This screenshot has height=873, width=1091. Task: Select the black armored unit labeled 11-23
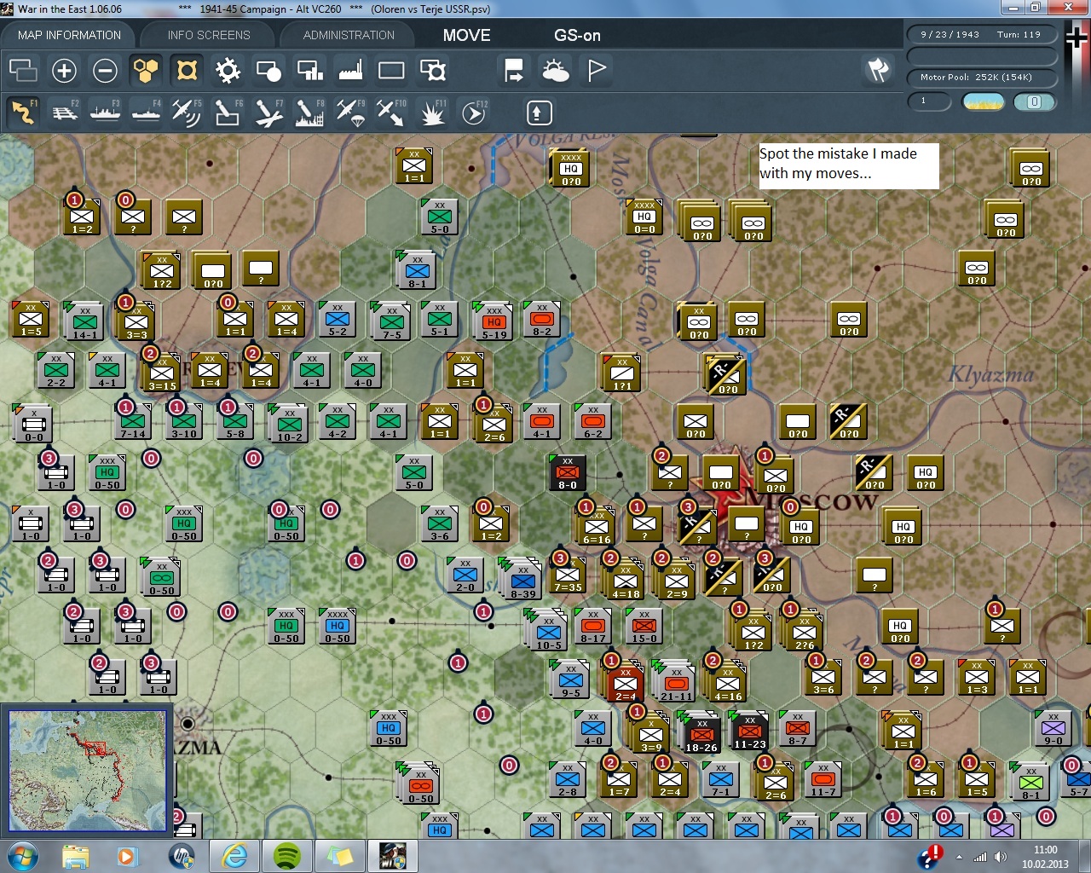click(749, 730)
